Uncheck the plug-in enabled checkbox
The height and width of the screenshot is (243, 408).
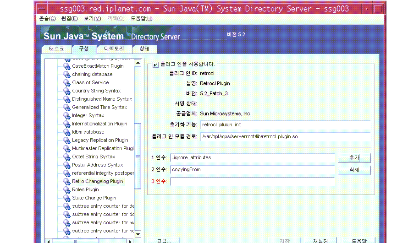point(155,65)
